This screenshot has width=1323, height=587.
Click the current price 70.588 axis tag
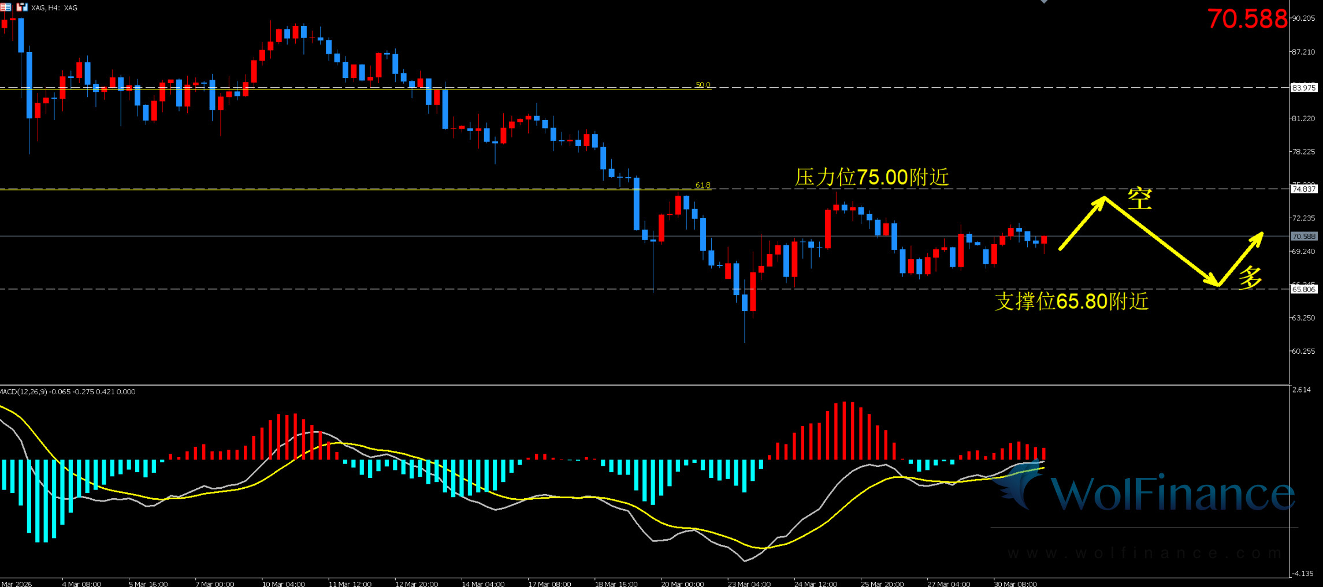pyautogui.click(x=1303, y=236)
